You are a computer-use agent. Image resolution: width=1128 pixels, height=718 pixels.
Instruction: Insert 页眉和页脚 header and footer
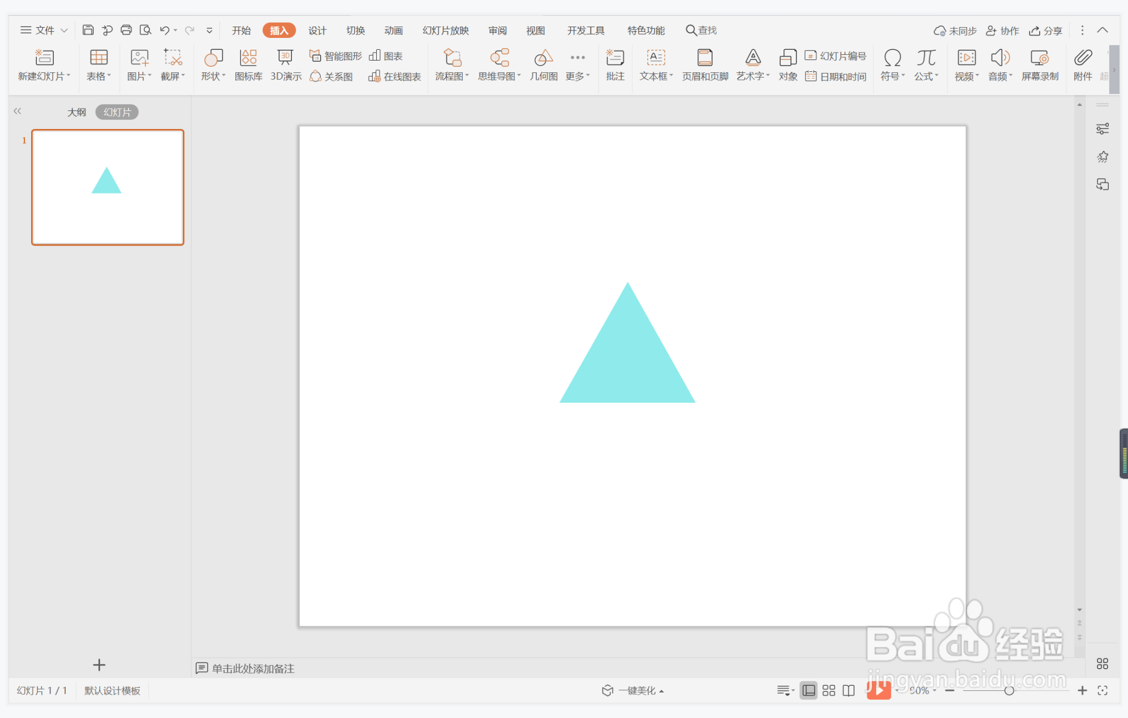(704, 65)
